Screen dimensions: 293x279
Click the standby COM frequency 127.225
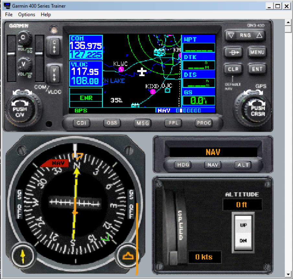click(86, 55)
